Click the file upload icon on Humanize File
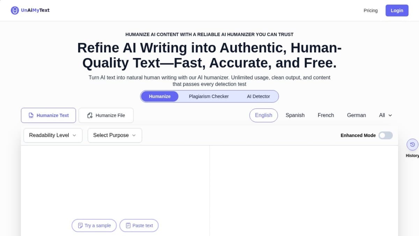 89,115
